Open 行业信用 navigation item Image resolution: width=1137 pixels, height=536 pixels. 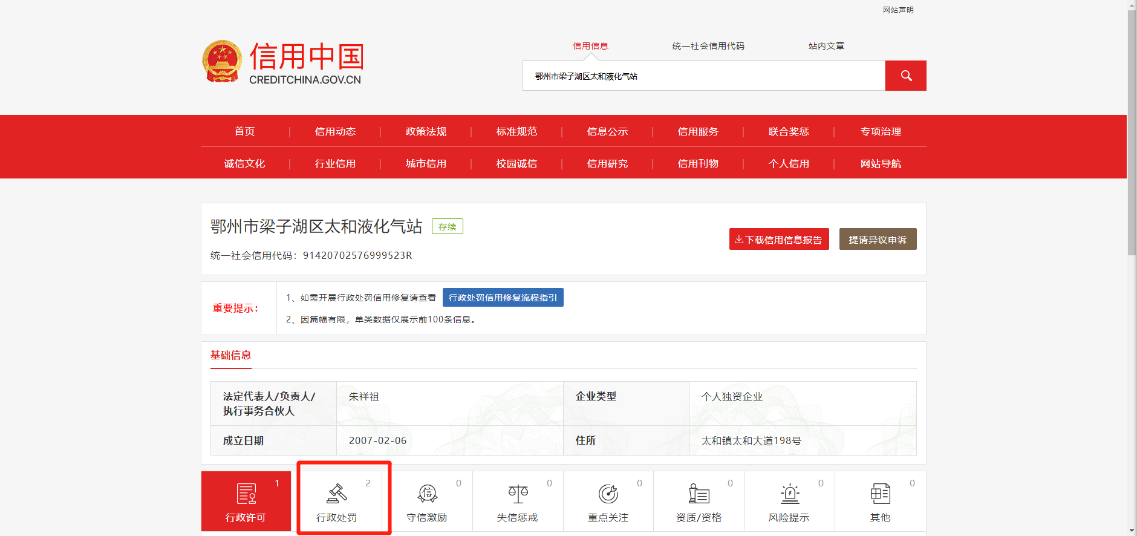(x=336, y=163)
